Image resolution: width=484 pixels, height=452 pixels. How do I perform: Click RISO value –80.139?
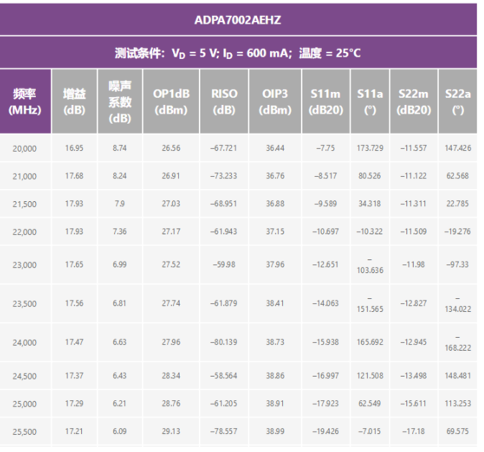pyautogui.click(x=224, y=342)
